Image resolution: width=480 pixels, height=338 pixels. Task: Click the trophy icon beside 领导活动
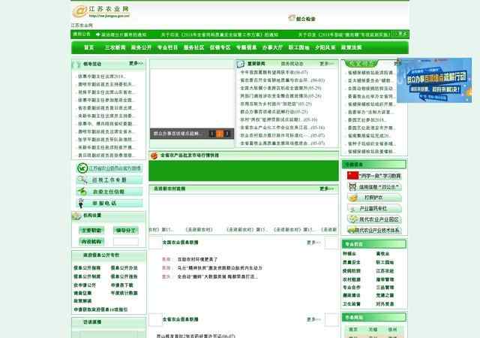pyautogui.click(x=77, y=64)
